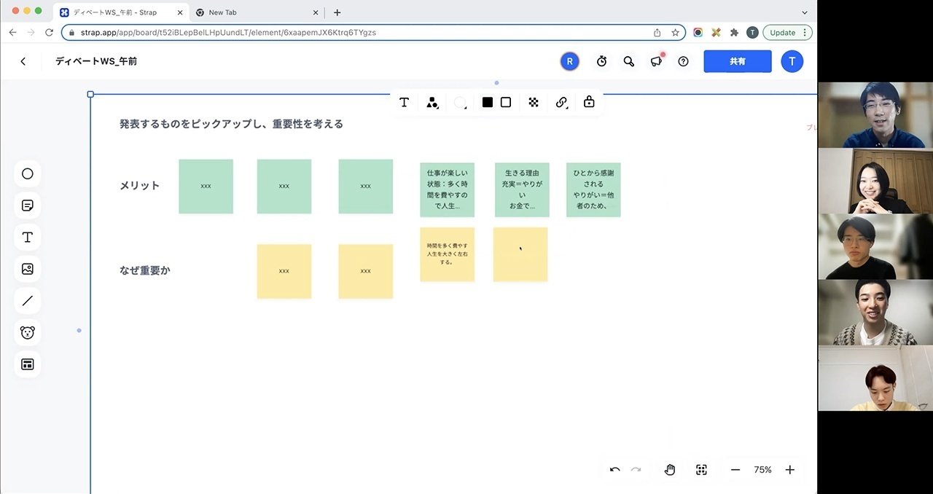933x494 pixels.
Task: Open board search with the magnifier icon
Action: [x=628, y=61]
